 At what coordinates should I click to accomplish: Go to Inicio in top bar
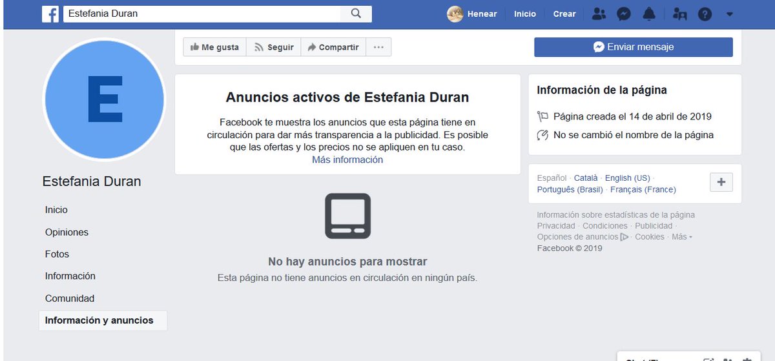[x=525, y=14]
